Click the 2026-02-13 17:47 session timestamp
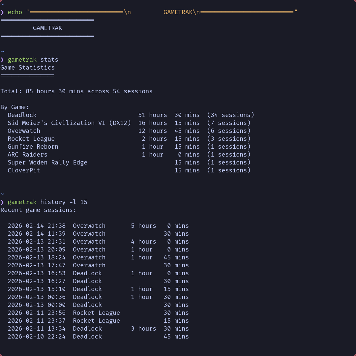Viewport: 356px width, 356px height. coord(37,265)
